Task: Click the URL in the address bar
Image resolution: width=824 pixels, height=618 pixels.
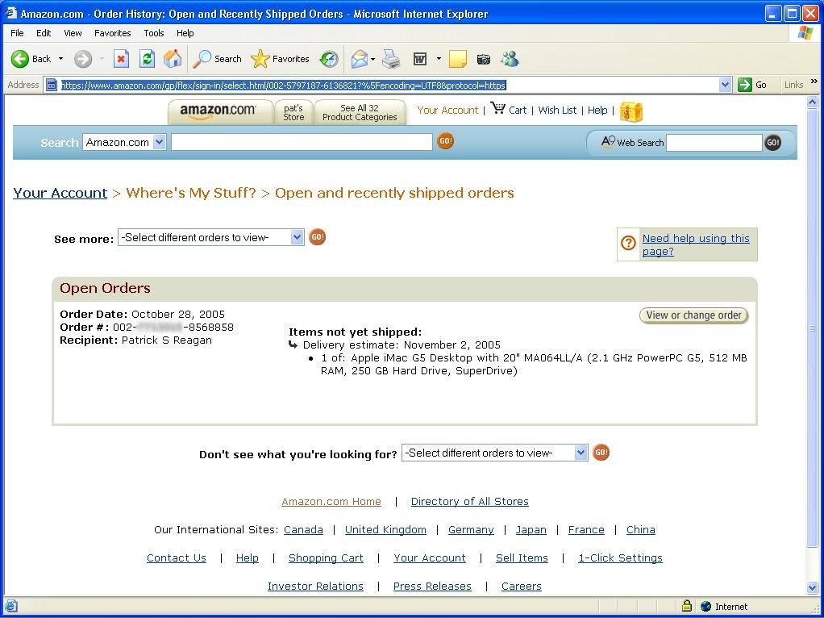Action: point(284,85)
